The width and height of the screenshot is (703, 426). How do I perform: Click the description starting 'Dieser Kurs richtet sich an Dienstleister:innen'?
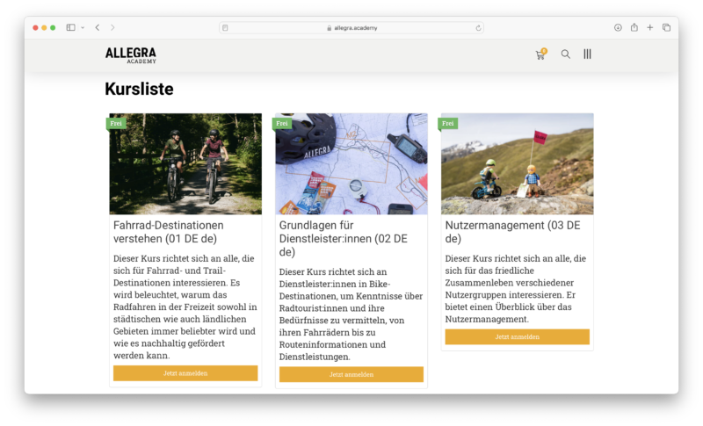351,314
